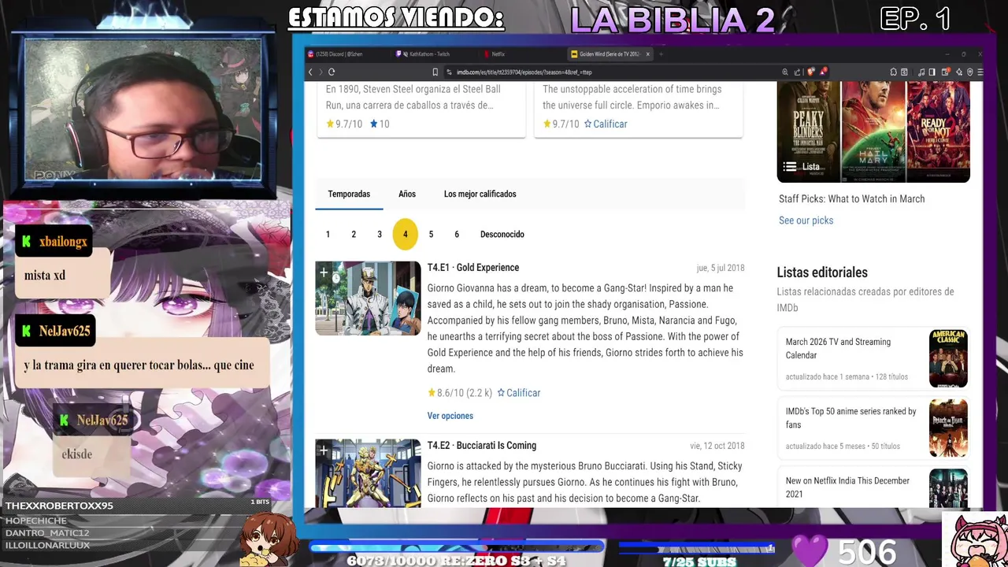Go back using the browser back arrow
1008x567 pixels.
pos(310,72)
